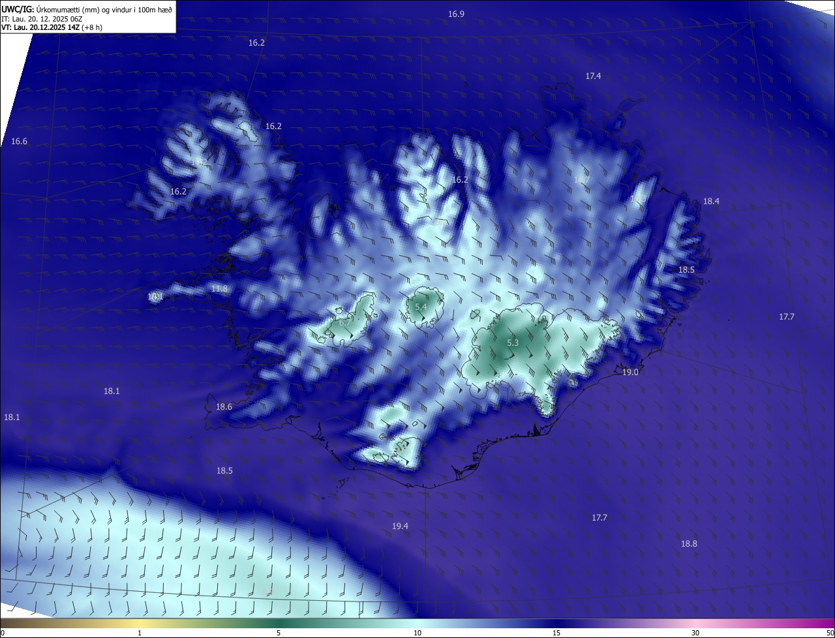The height and width of the screenshot is (638, 835).
Task: Click the colour scale label 30
Action: [x=695, y=633]
